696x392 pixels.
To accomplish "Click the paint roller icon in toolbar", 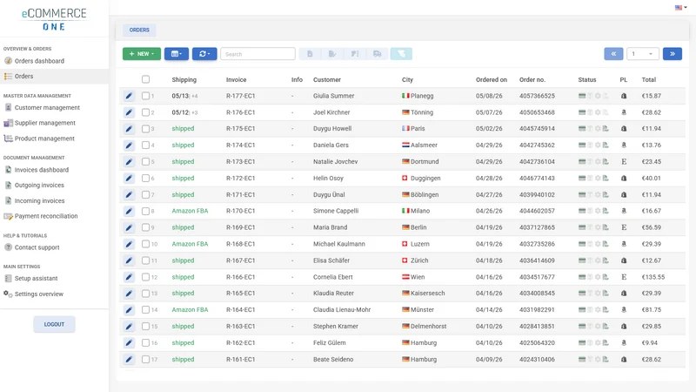I will (x=355, y=54).
